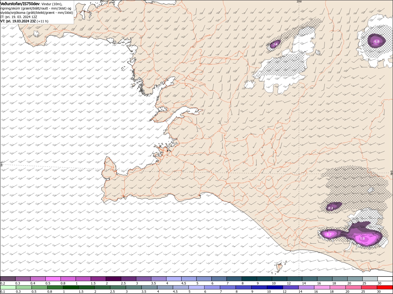Viewport: 393px width, 294px height.
Task: Click the 'rigning/skúrir' legend description line
Action: 36,8
